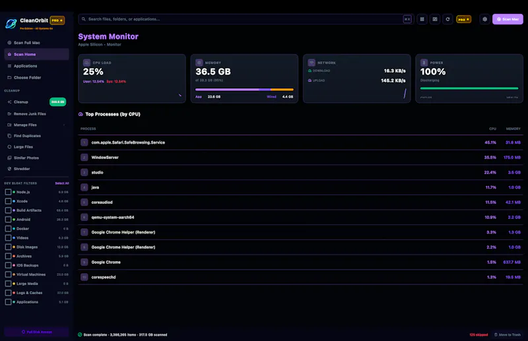
Task: Check the Logs & Caches filter
Action: point(8,293)
